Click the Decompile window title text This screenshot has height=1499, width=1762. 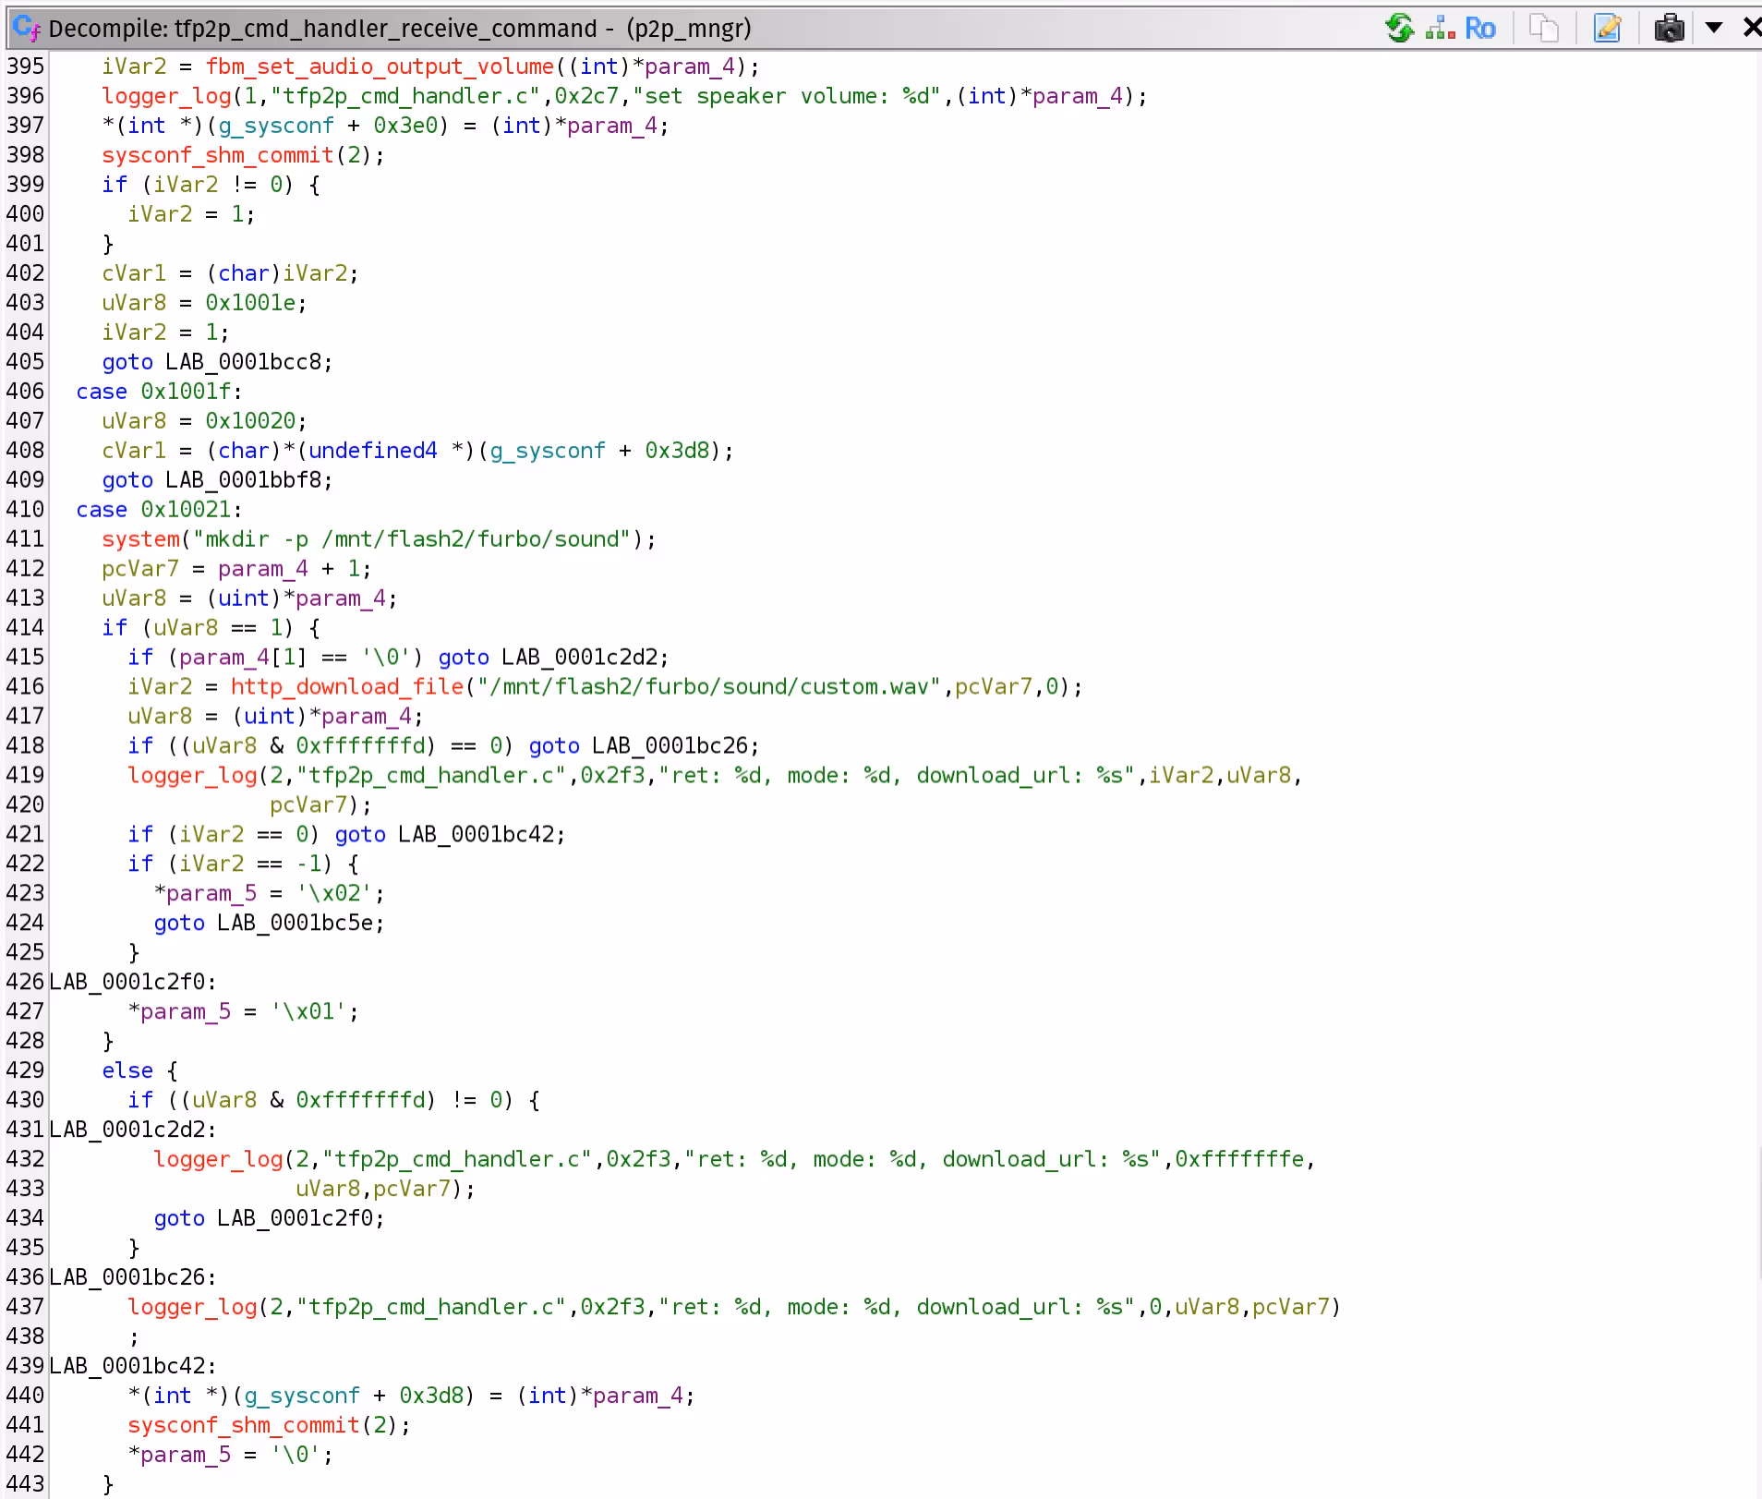[x=400, y=29]
